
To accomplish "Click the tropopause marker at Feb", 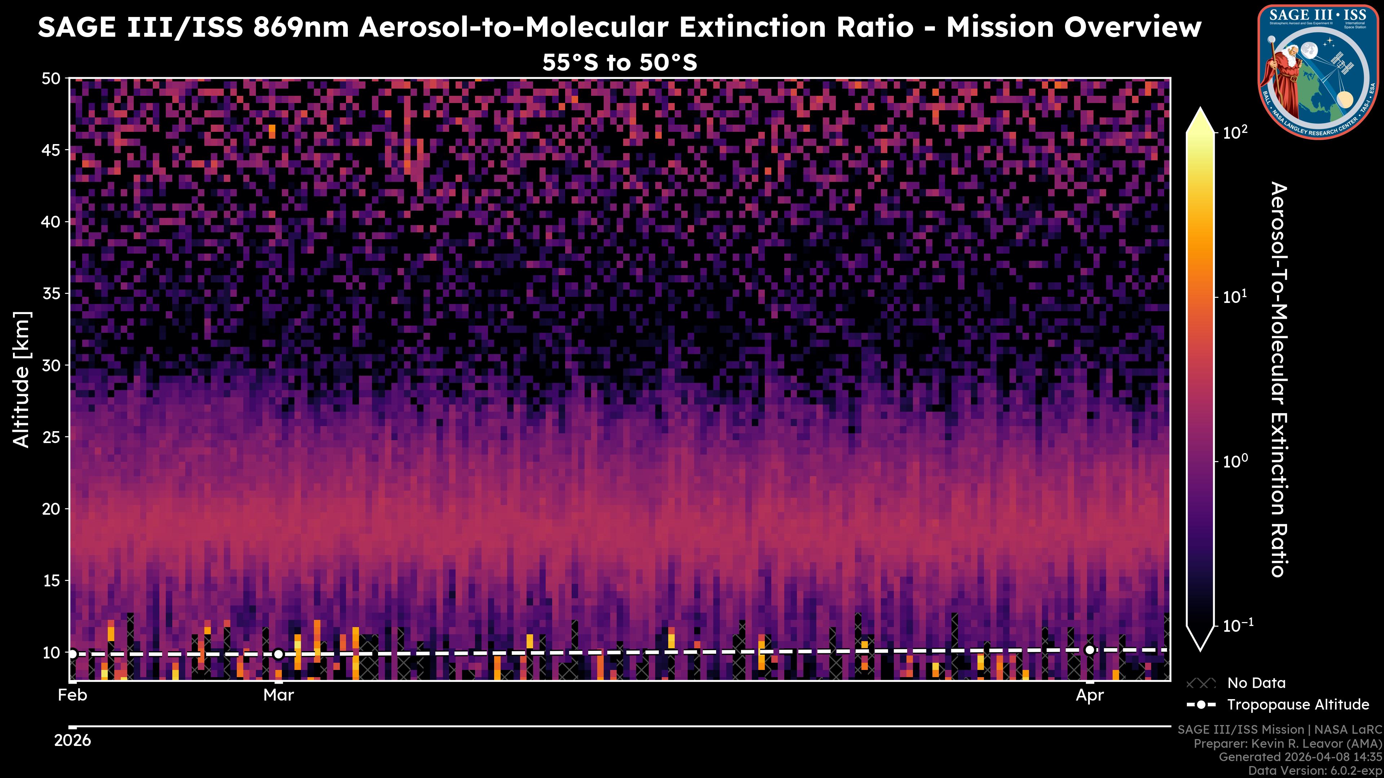I will (72, 654).
